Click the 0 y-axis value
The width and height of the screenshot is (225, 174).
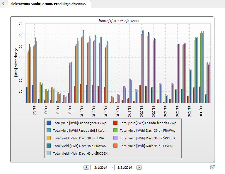click(21, 103)
